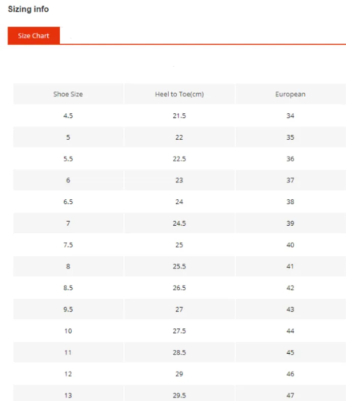The height and width of the screenshot is (401, 346).
Task: Select the Shoe Size column header
Action: point(68,94)
